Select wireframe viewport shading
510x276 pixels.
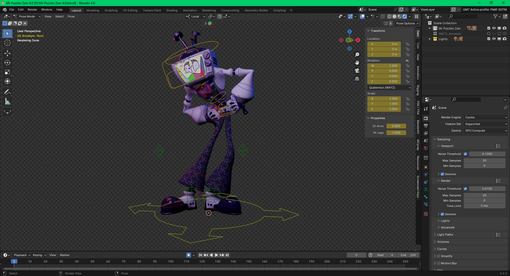[x=389, y=16]
